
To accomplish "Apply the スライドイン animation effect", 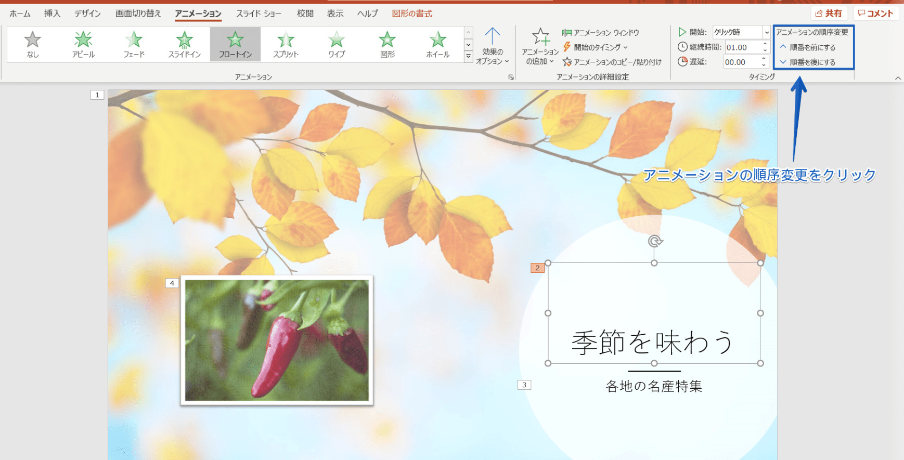I will click(184, 45).
